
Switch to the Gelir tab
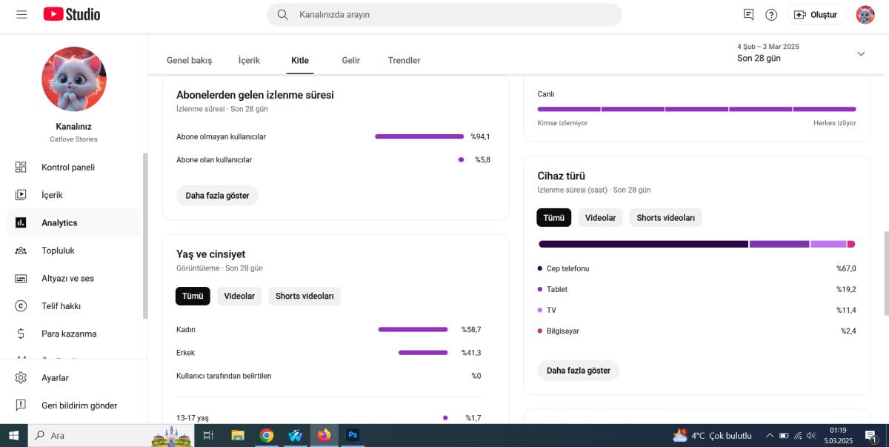click(x=351, y=61)
